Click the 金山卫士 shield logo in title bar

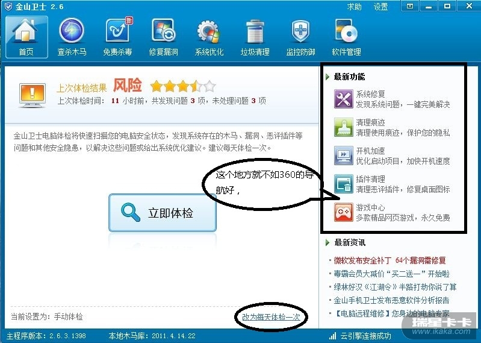(8, 6)
